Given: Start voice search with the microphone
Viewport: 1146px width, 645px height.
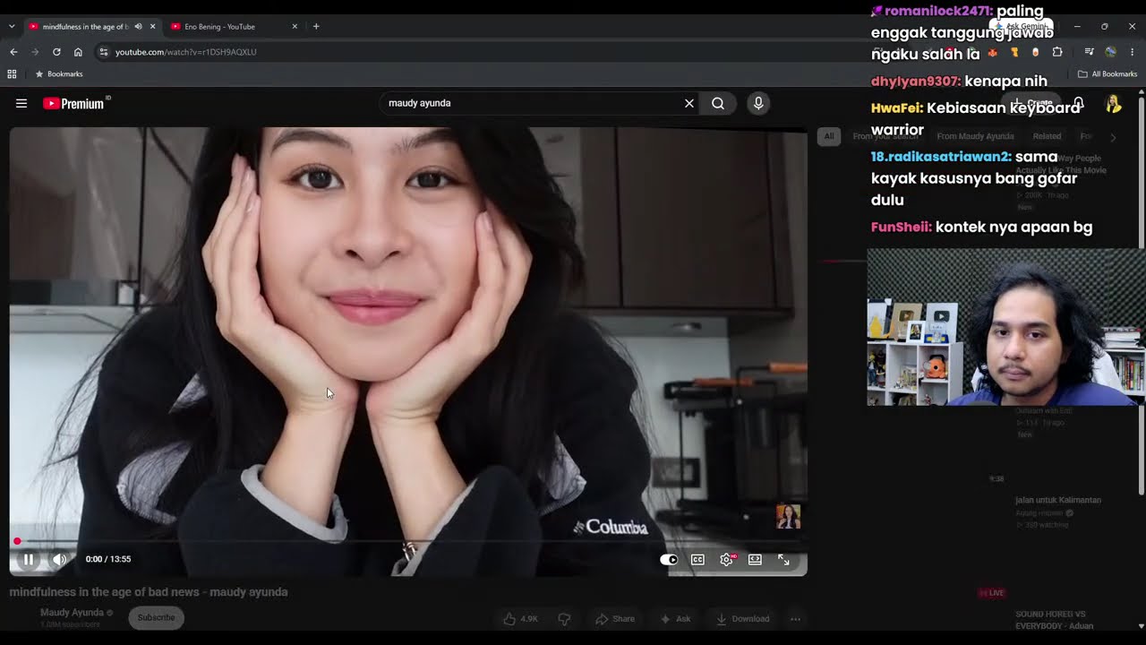Looking at the screenshot, I should pos(758,103).
